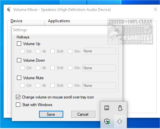Click the speaker volume tray icon

click(x=120, y=121)
